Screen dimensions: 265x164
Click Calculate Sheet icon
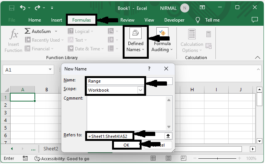point(209,46)
